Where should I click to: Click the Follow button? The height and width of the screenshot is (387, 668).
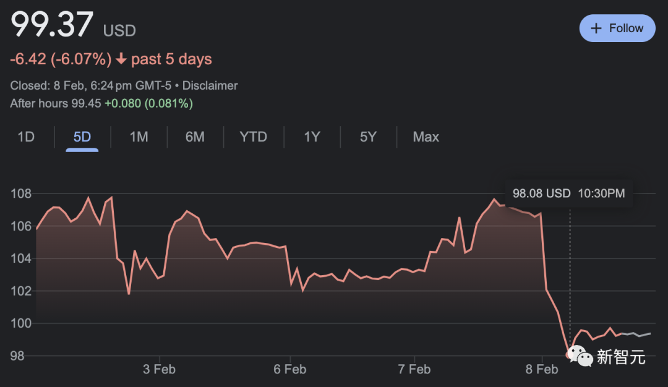point(617,28)
